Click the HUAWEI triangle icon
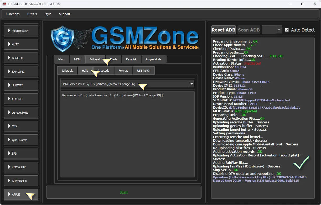Viewport: 321px width, 205px height. (x=9, y=85)
